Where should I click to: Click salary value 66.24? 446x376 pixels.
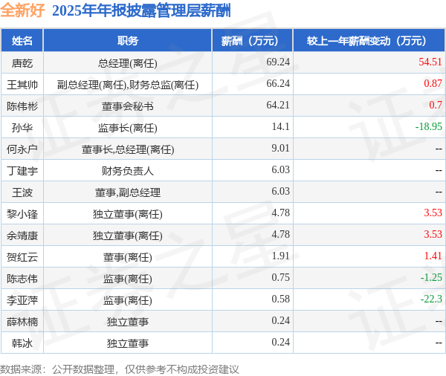[x=278, y=83]
